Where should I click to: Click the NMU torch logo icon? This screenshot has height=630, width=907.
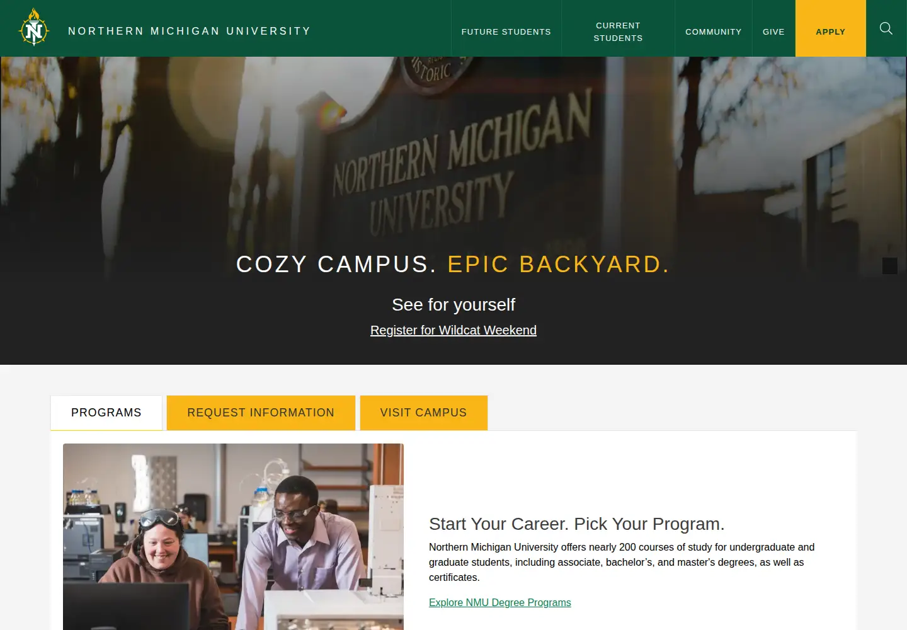[x=34, y=28]
